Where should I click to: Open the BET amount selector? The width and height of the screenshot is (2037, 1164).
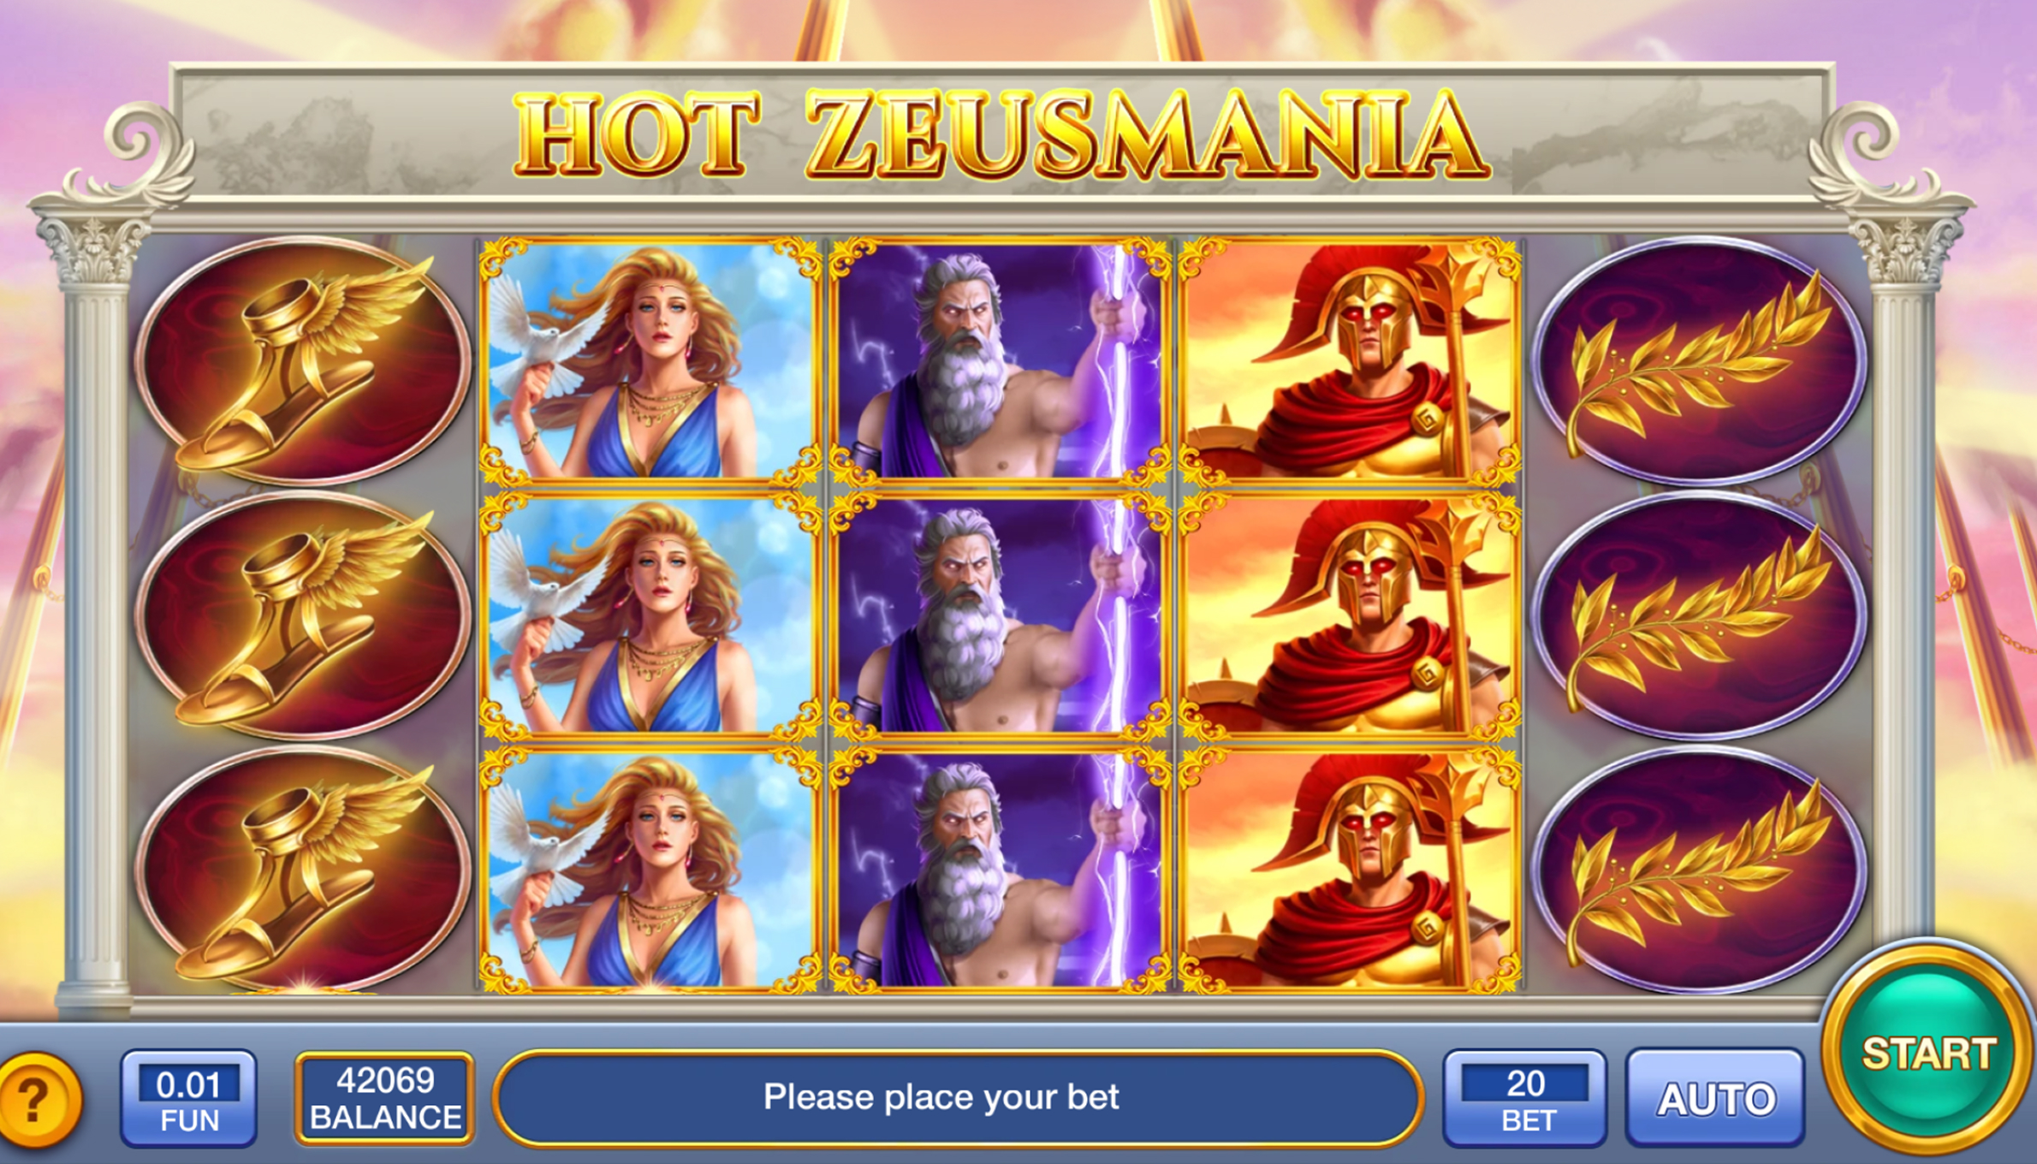pos(1525,1099)
